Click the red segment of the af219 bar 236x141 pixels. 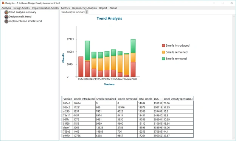(94, 73)
